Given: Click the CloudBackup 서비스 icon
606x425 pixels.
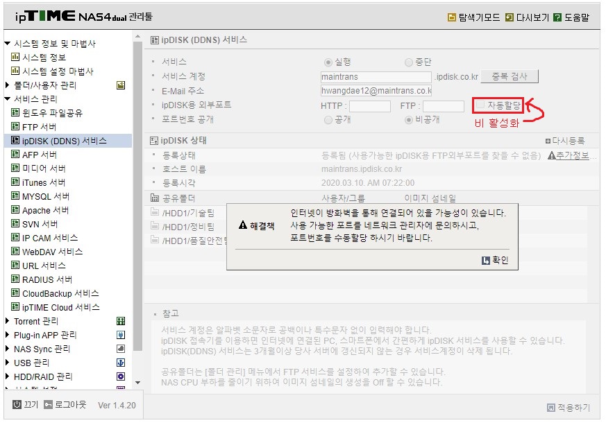Looking at the screenshot, I should pos(15,293).
